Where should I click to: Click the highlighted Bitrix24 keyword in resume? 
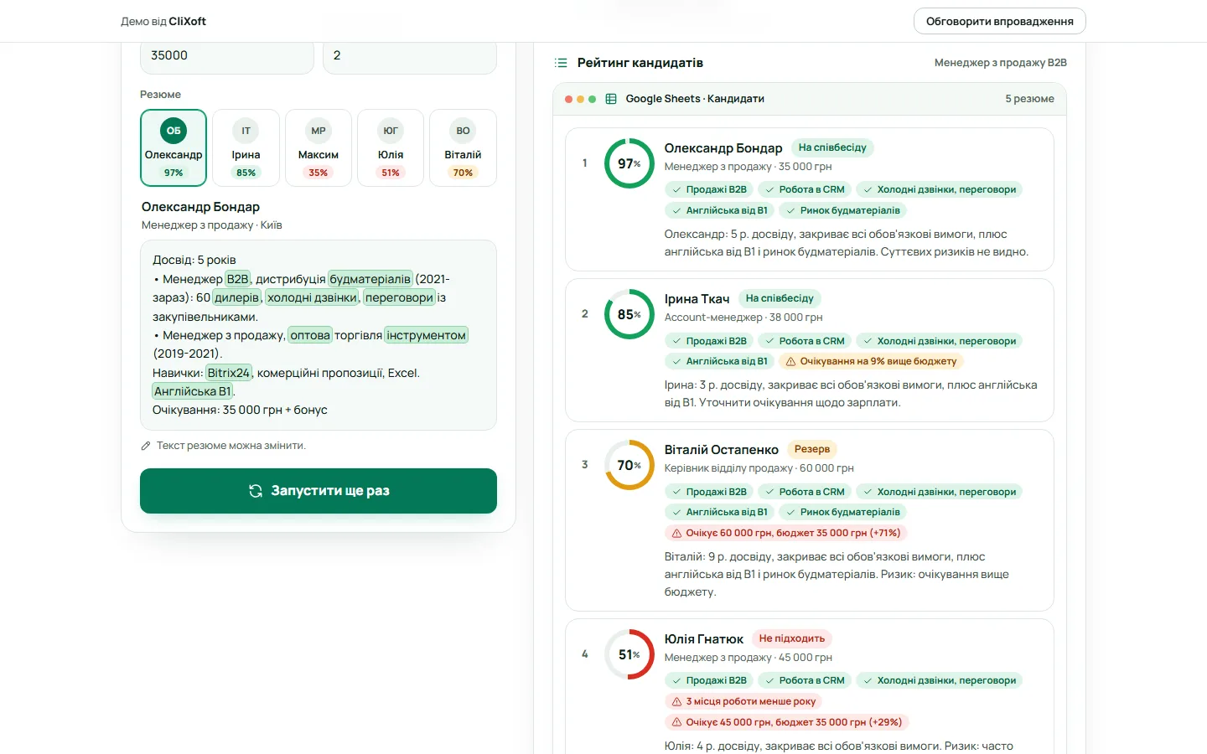coord(229,373)
